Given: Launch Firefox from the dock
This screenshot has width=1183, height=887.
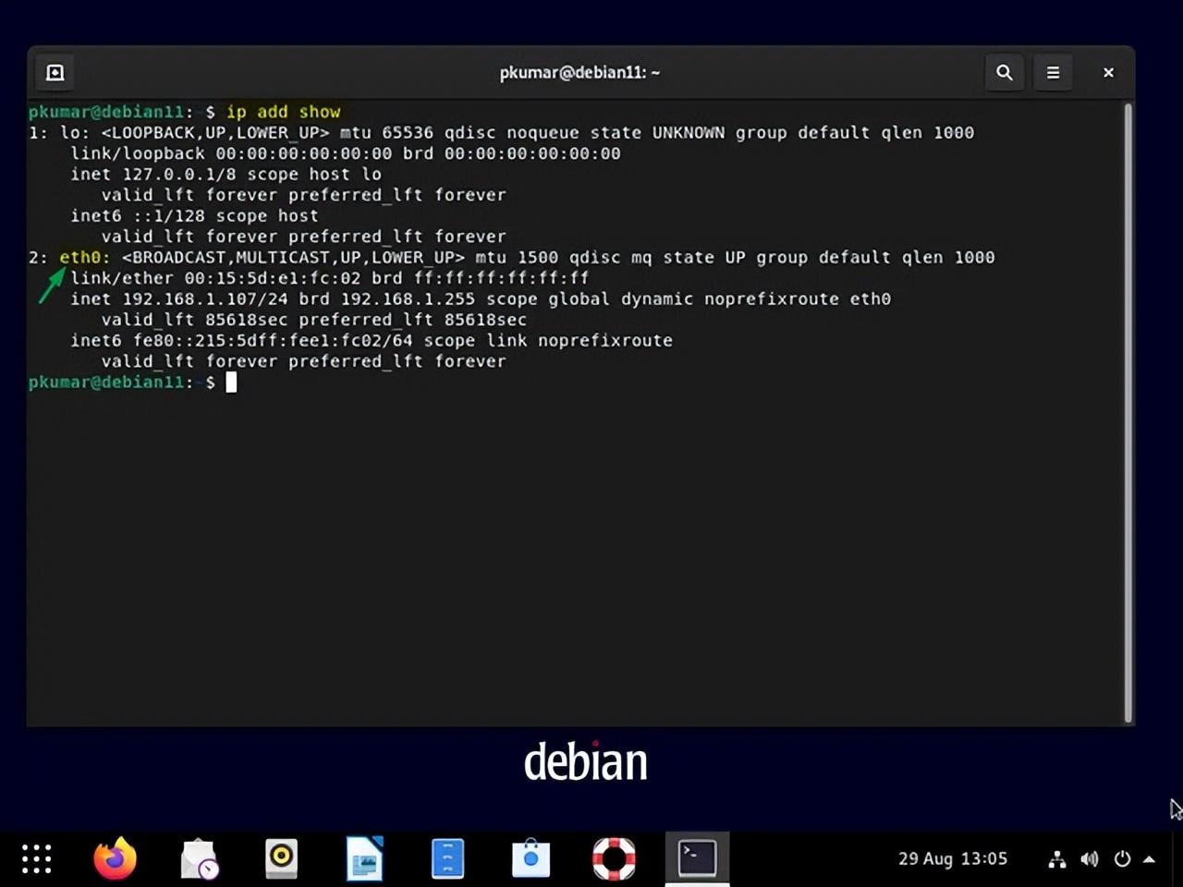Looking at the screenshot, I should [116, 858].
